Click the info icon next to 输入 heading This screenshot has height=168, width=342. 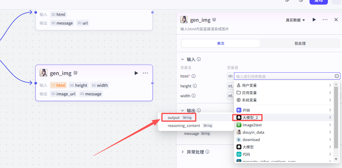click(x=199, y=59)
